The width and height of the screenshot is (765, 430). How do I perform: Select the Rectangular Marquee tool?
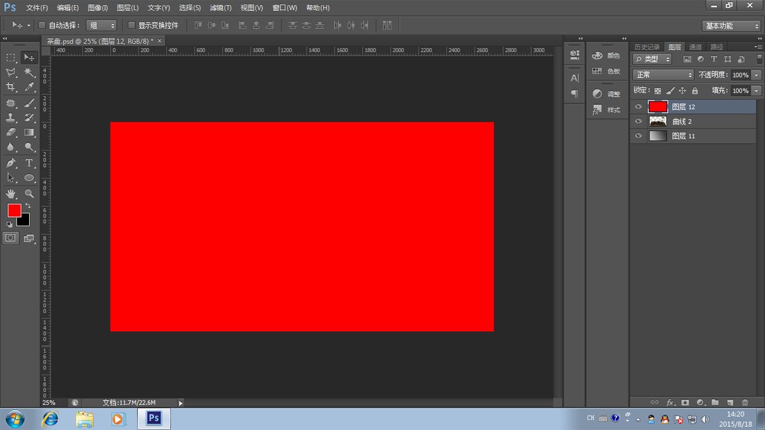tap(11, 58)
